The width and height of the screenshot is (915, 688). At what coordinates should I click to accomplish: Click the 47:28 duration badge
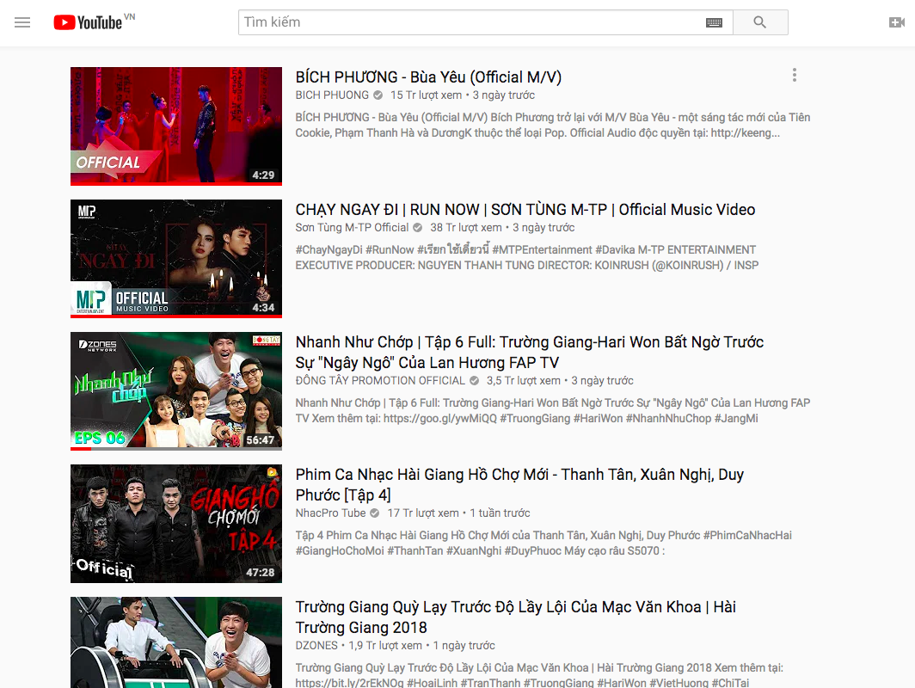(x=261, y=573)
